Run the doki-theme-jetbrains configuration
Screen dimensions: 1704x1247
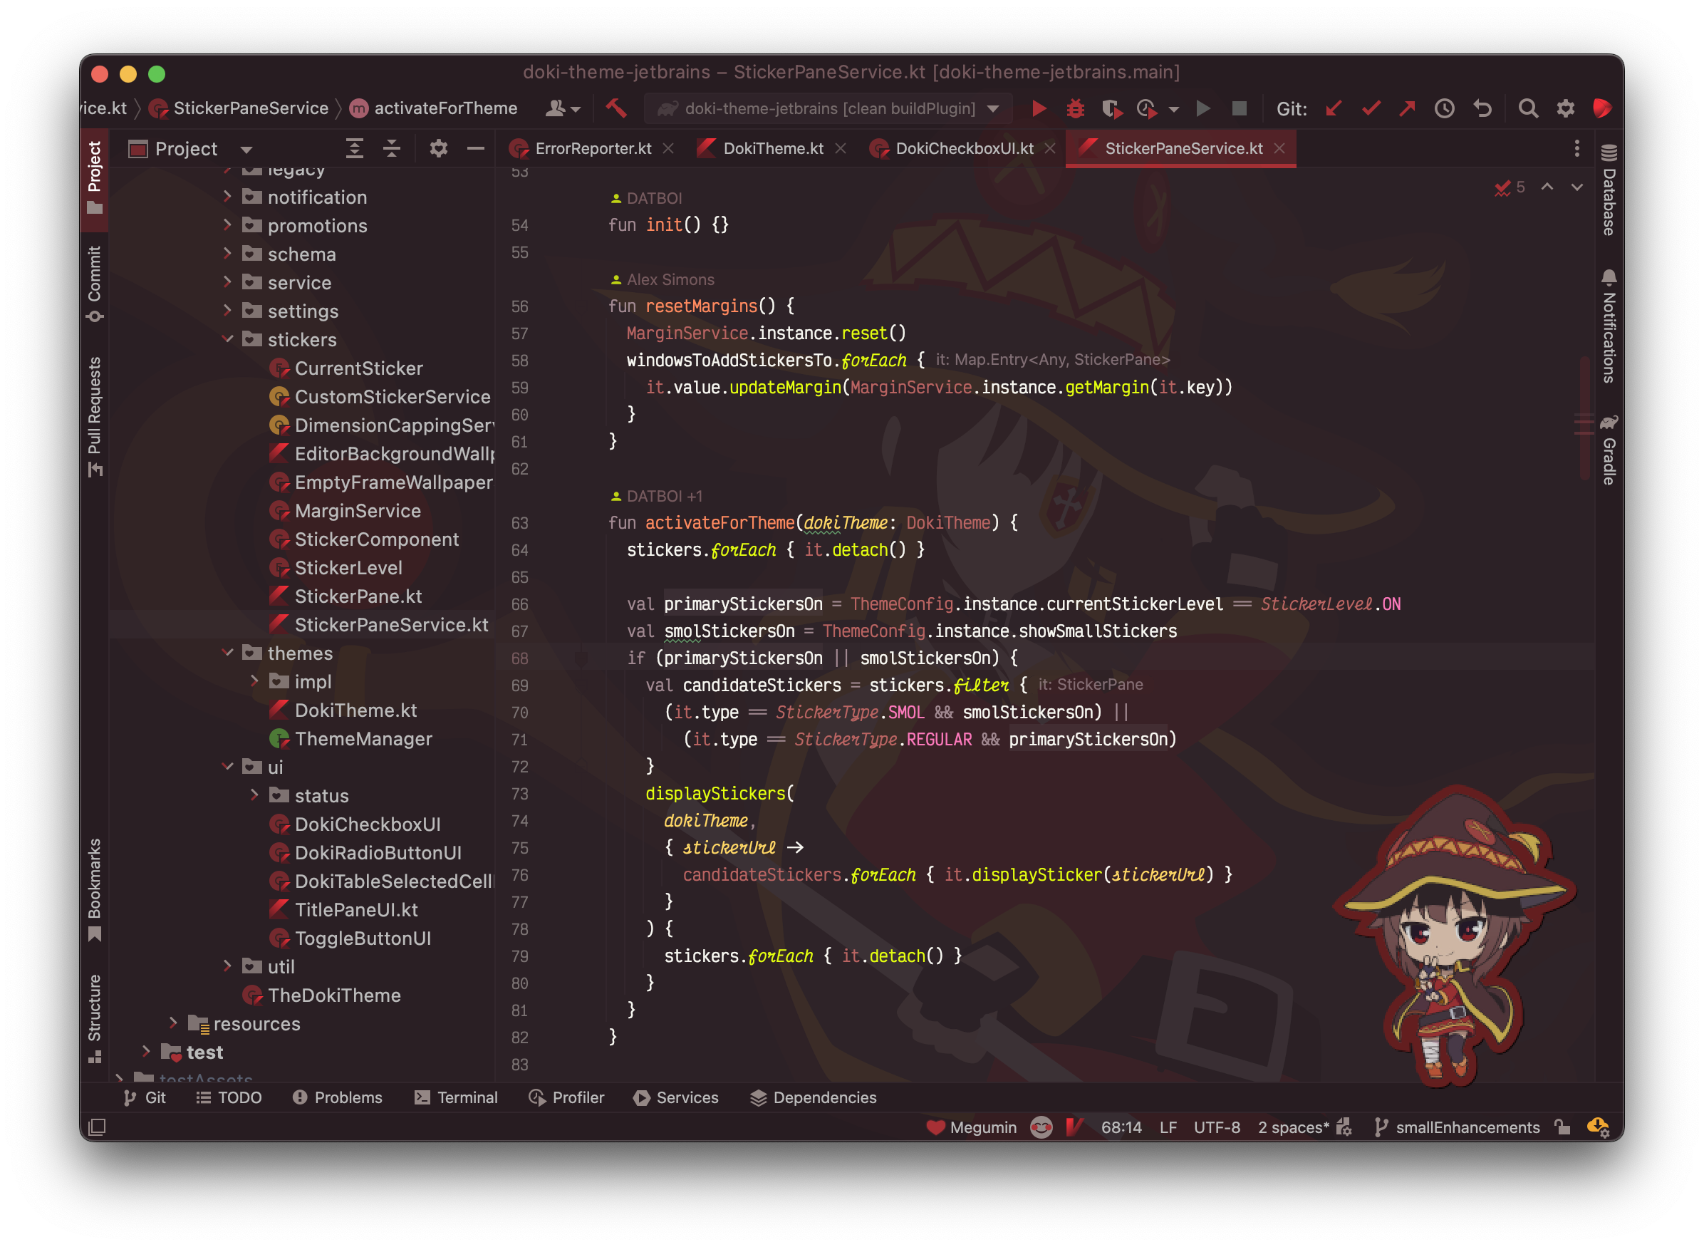(1039, 108)
